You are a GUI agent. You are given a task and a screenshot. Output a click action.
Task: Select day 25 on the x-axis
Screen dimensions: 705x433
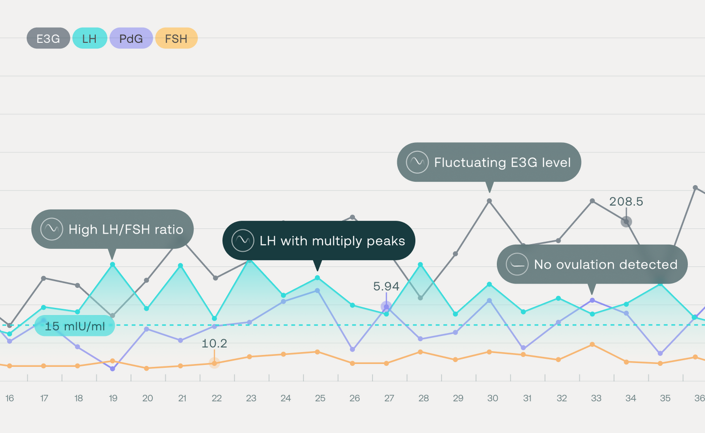[320, 398]
